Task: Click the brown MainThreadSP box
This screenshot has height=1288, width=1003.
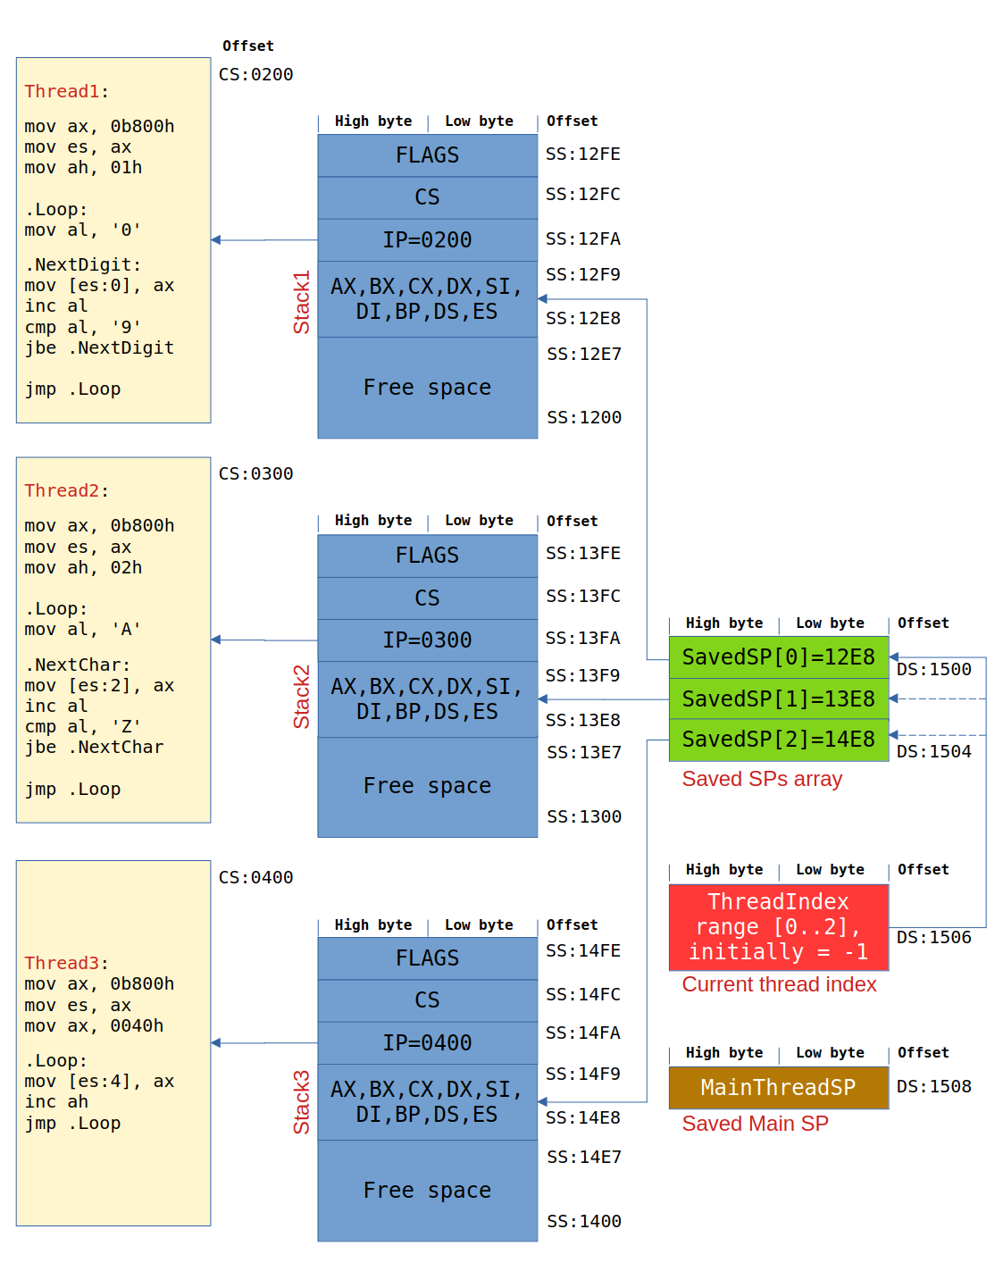Action: (x=779, y=1088)
